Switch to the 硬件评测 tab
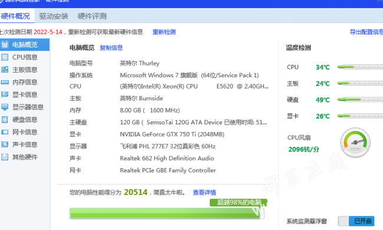Viewport: 383px width, 230px height. coord(92,16)
